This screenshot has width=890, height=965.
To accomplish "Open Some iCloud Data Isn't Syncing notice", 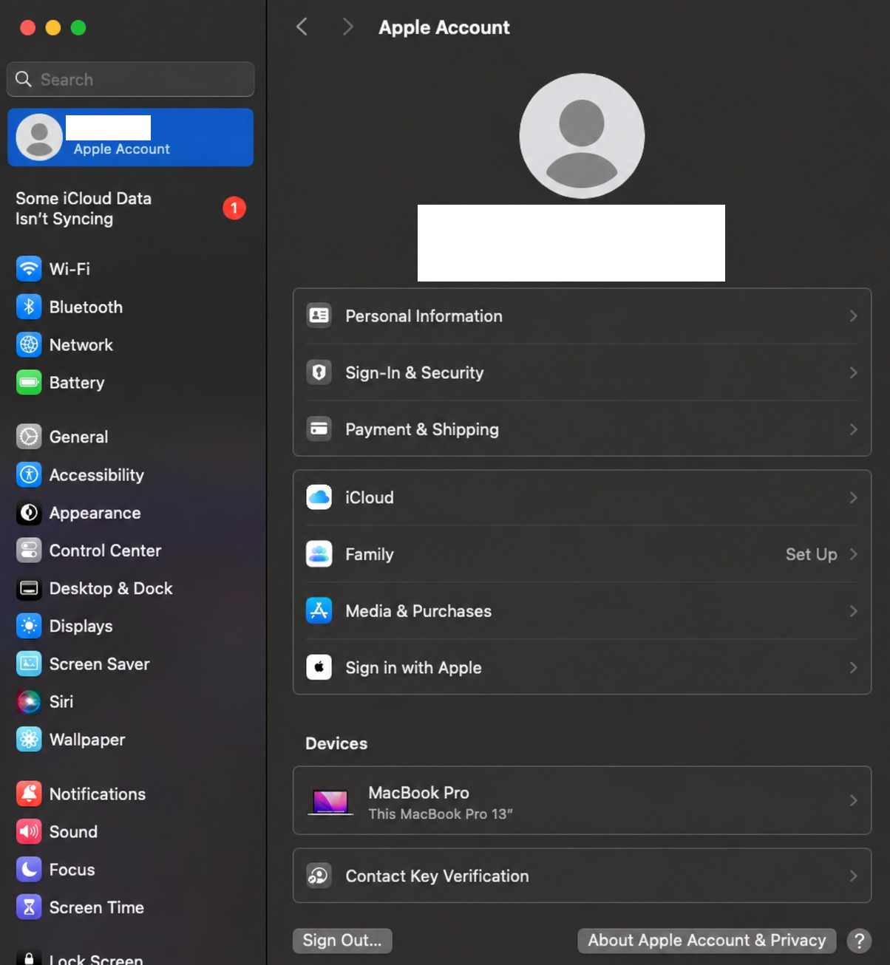I will [x=130, y=208].
